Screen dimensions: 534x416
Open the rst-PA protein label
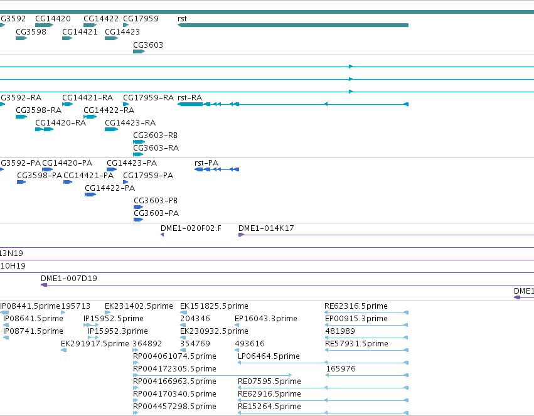coord(206,163)
